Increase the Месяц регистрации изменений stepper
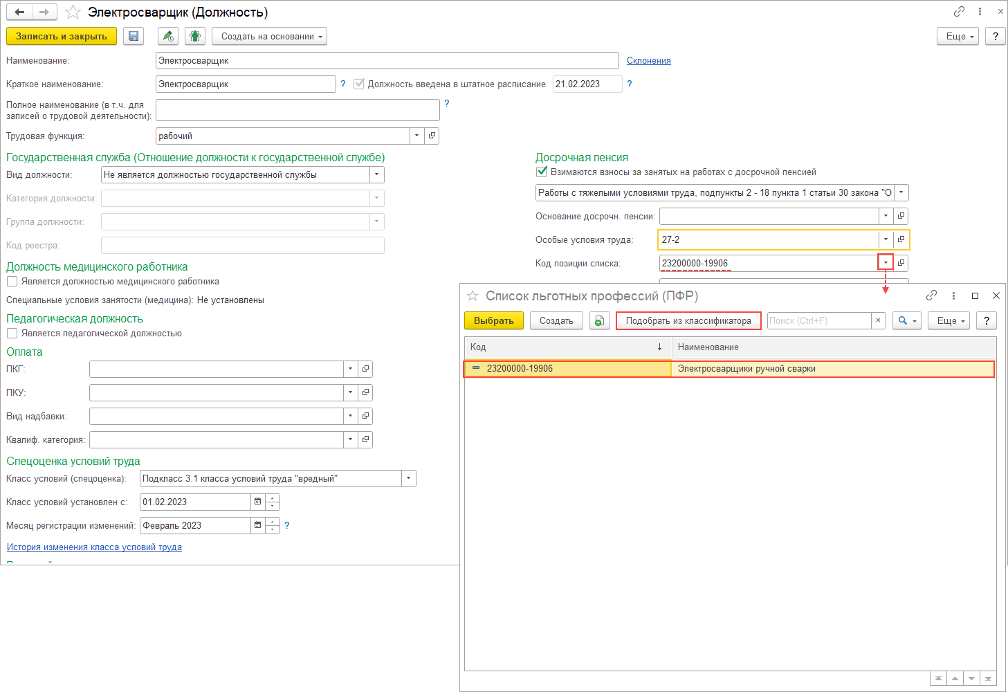The image size is (1008, 692). 273,521
